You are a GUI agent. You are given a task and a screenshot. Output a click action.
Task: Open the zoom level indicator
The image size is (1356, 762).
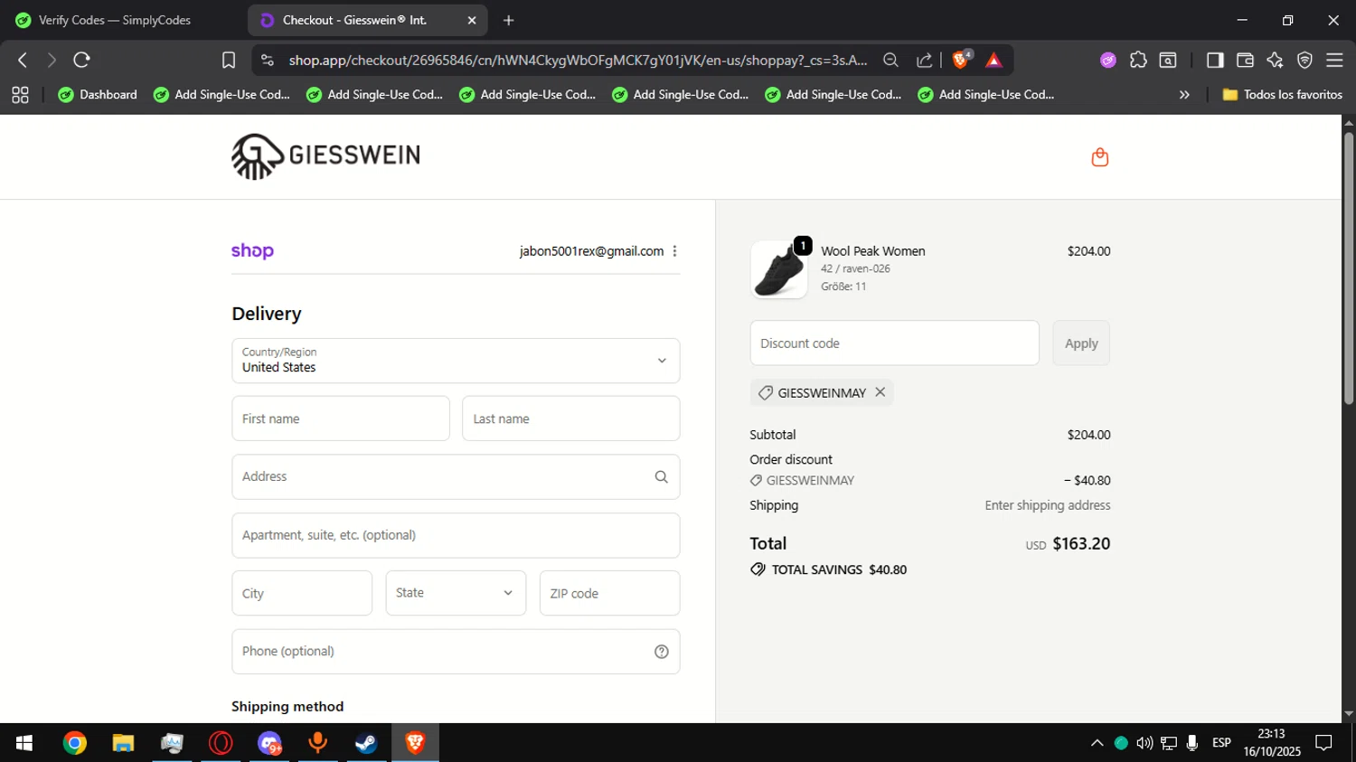click(890, 60)
